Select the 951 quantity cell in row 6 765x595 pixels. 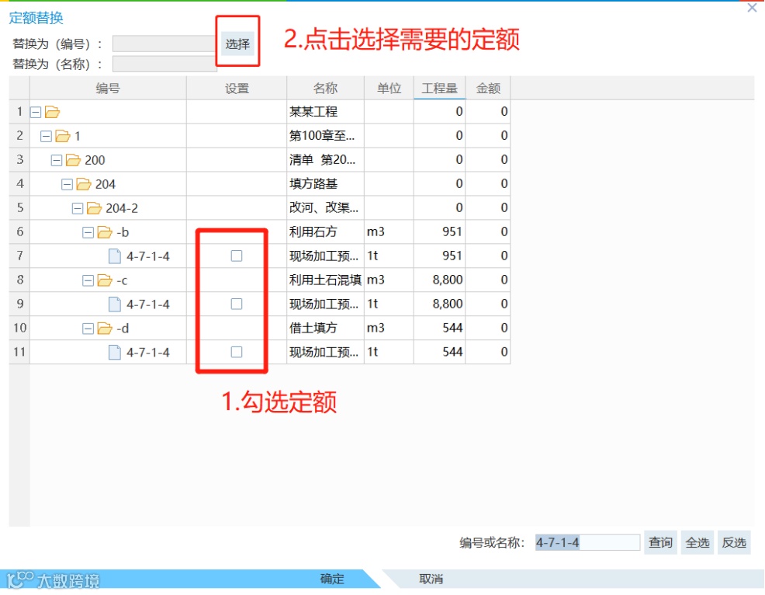coord(440,232)
